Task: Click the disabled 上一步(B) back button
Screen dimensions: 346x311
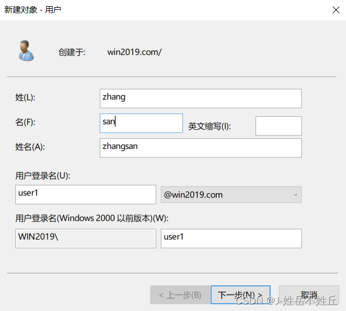Action: tap(180, 295)
